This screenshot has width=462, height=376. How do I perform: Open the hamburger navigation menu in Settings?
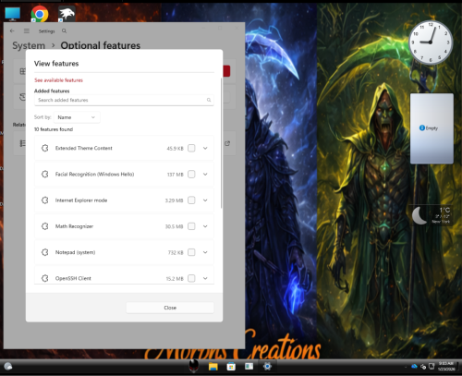(27, 30)
